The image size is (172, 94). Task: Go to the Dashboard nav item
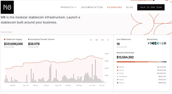[115, 7]
